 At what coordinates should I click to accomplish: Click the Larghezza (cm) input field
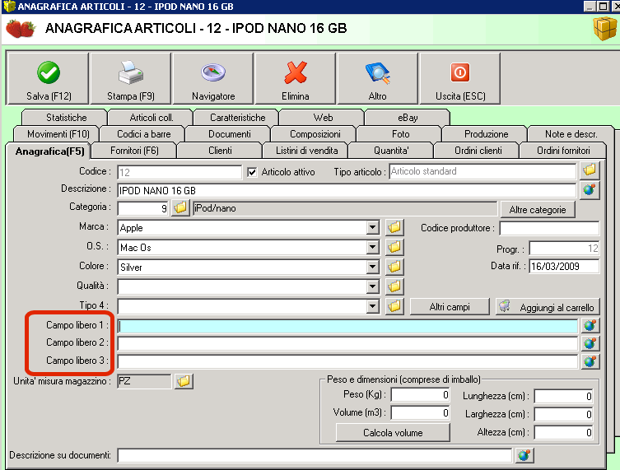[x=563, y=414]
